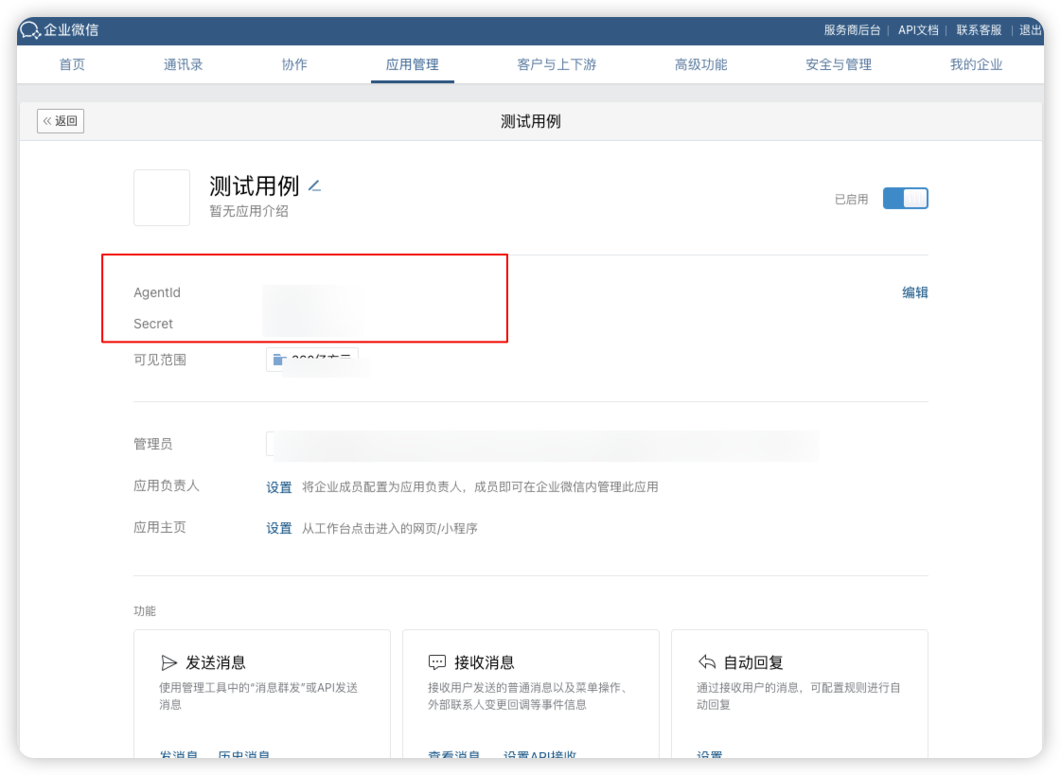Image resolution: width=1061 pixels, height=775 pixels.
Task: Click 设置 for 应用负责人
Action: click(x=279, y=486)
